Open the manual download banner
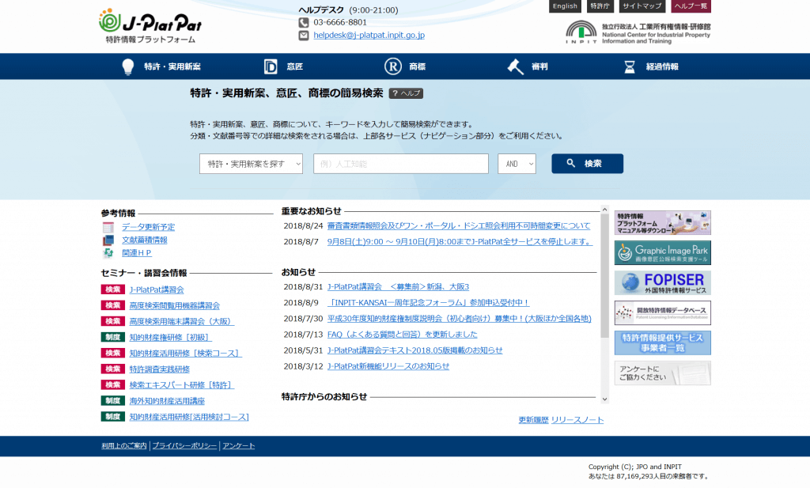This screenshot has width=810, height=488. (662, 222)
